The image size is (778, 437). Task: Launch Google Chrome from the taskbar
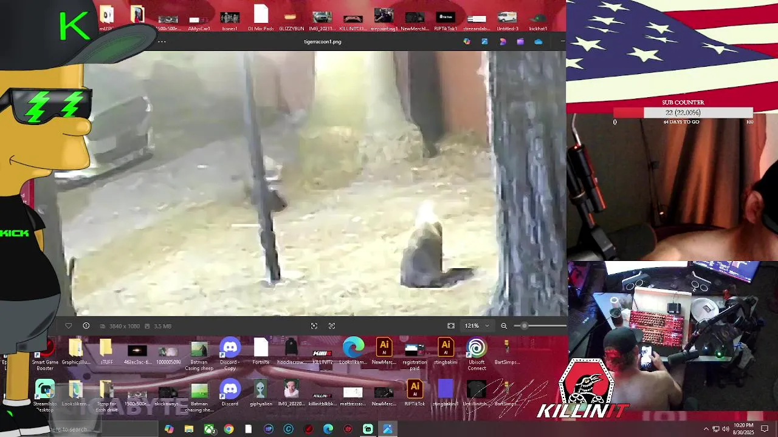tap(229, 429)
